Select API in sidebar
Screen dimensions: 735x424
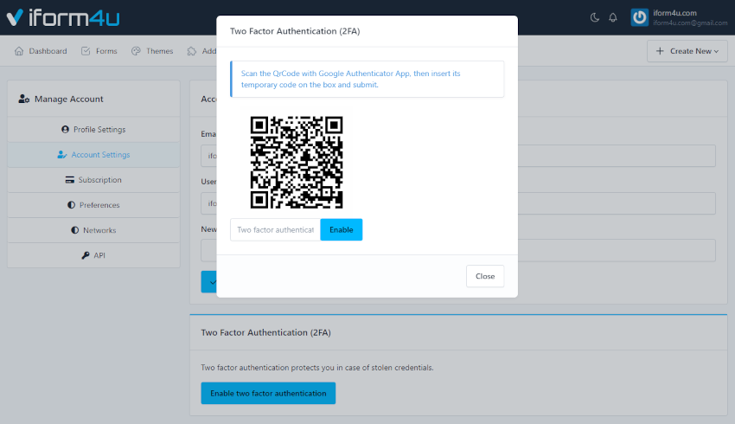93,255
